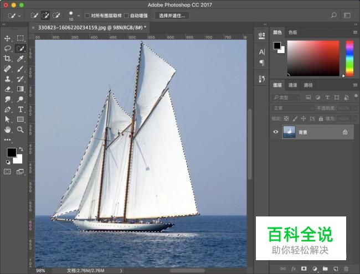
Task: Select the Dodge tool
Action: [20, 99]
